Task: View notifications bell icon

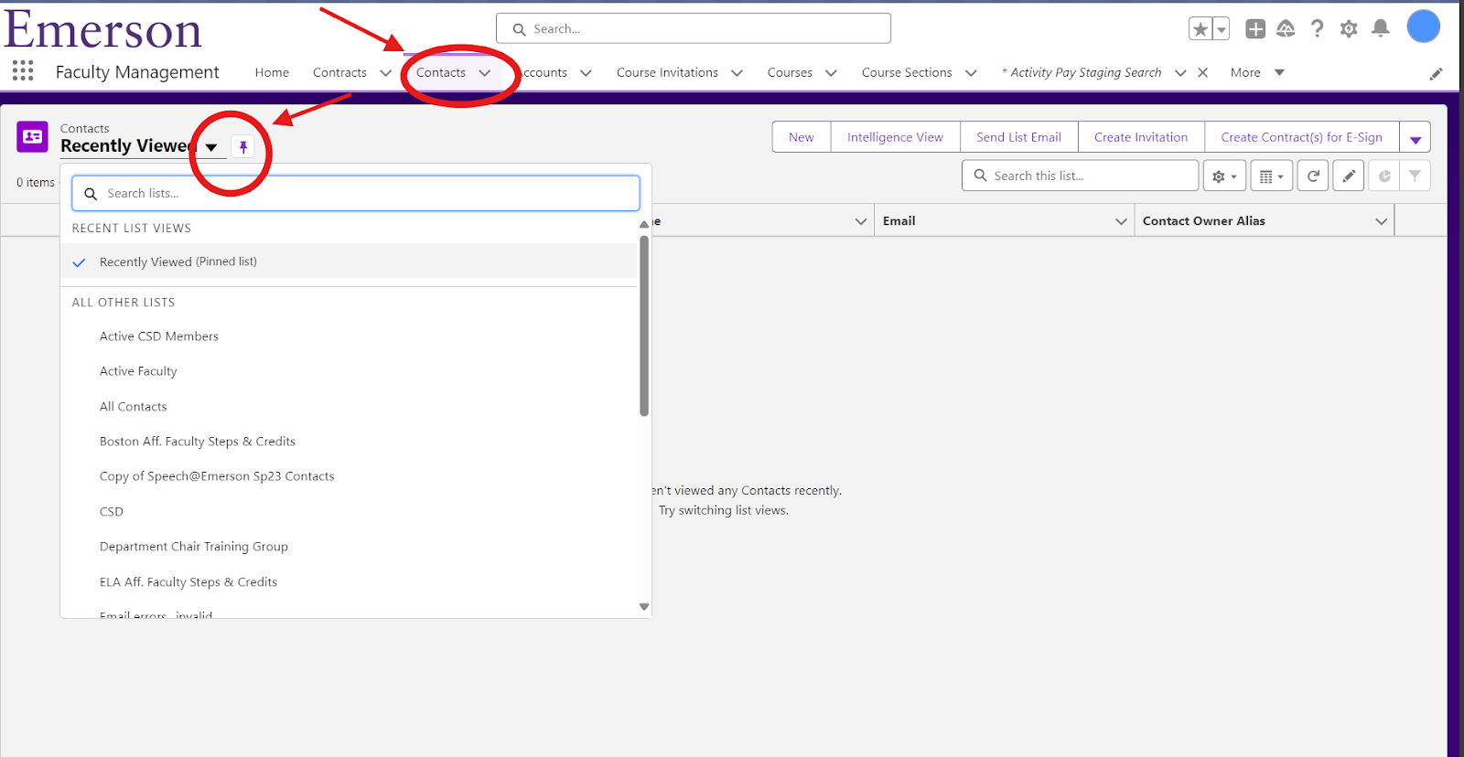Action: (1381, 28)
